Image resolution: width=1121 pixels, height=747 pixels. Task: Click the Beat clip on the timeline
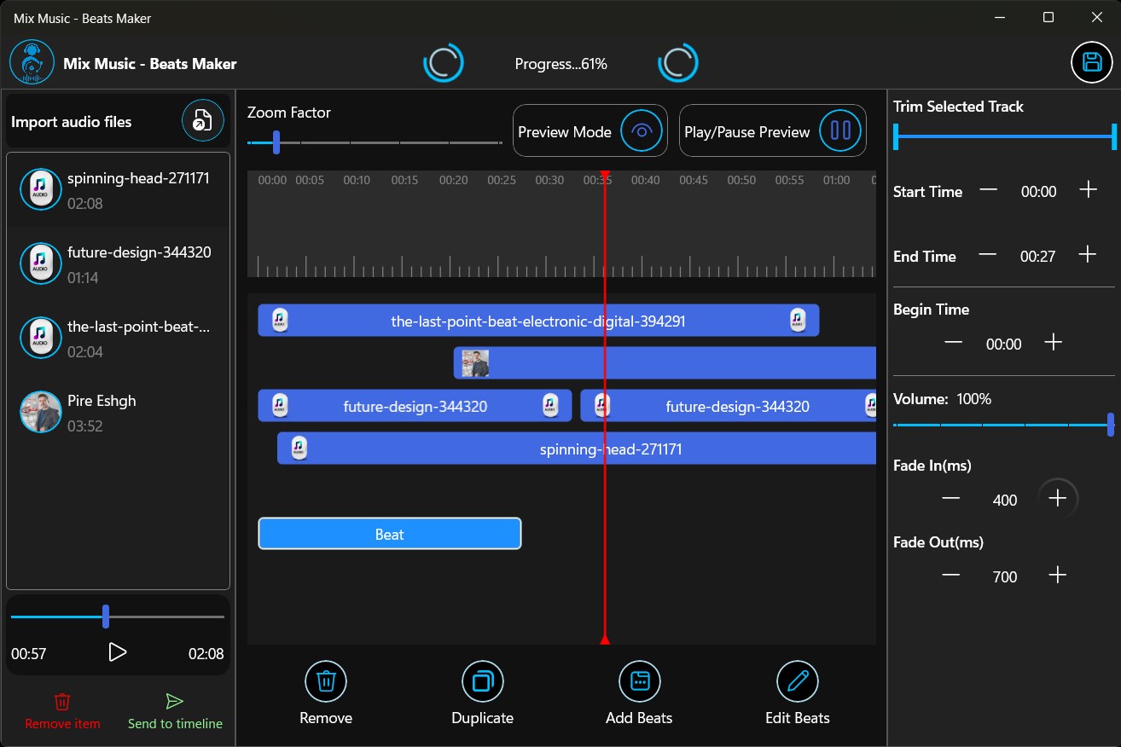(x=389, y=534)
